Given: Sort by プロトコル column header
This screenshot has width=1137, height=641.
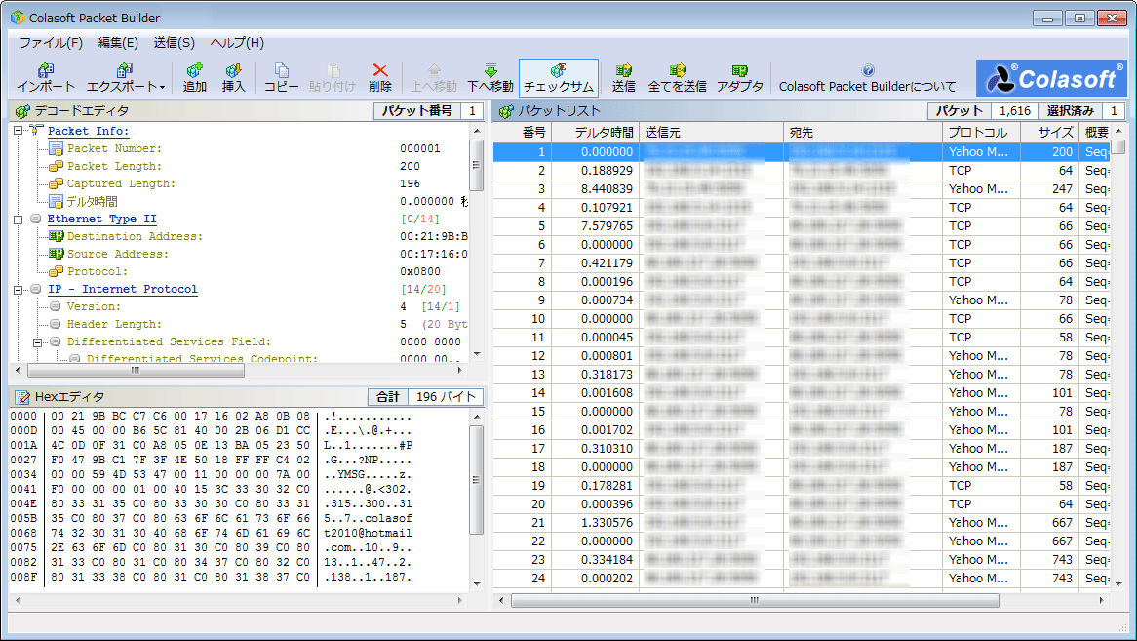Looking at the screenshot, I should (979, 132).
